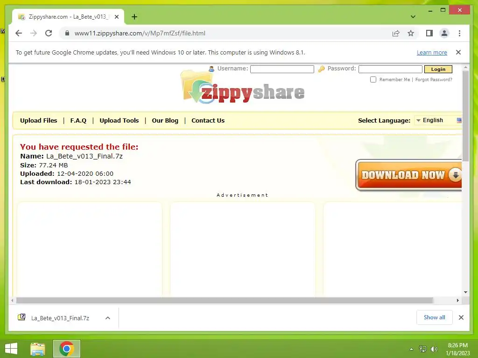The width and height of the screenshot is (478, 358).
Task: Open the Our Blog menu item
Action: pyautogui.click(x=165, y=121)
